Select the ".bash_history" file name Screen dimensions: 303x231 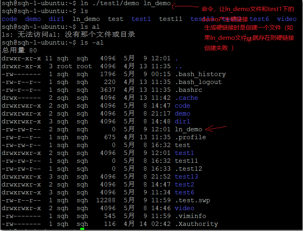click(x=200, y=74)
